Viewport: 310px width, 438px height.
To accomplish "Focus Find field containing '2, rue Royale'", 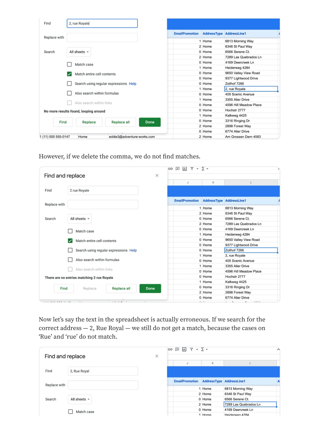I will 102,23.
